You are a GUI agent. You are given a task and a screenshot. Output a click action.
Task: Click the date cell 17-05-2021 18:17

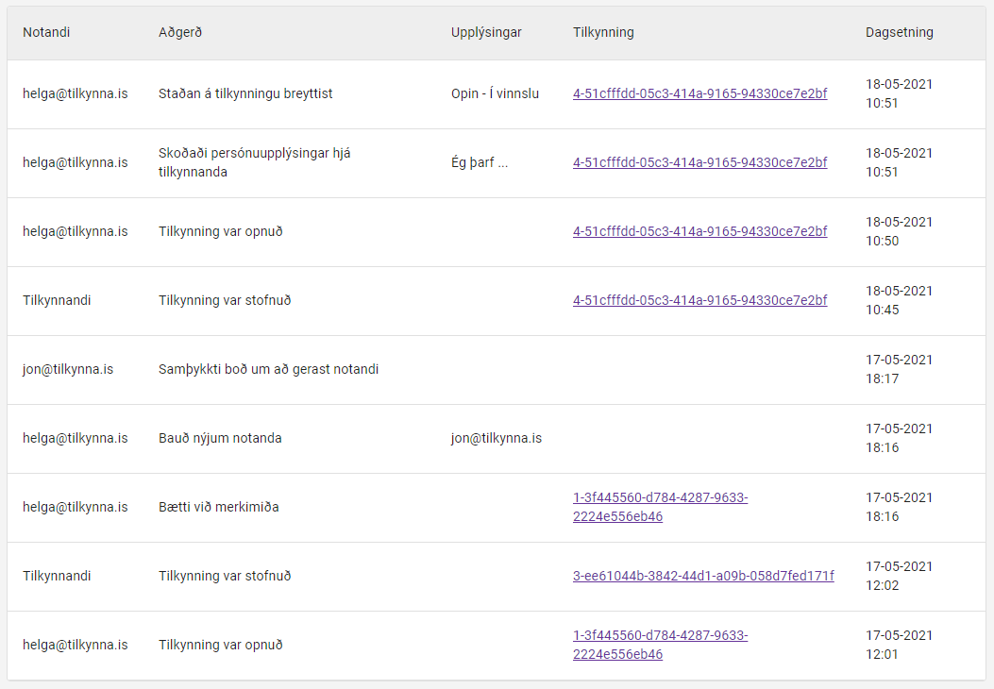coord(899,369)
